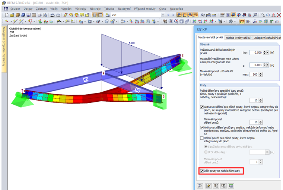Open the Výsledky menu
The height and width of the screenshot is (190, 283).
click(x=81, y=9)
